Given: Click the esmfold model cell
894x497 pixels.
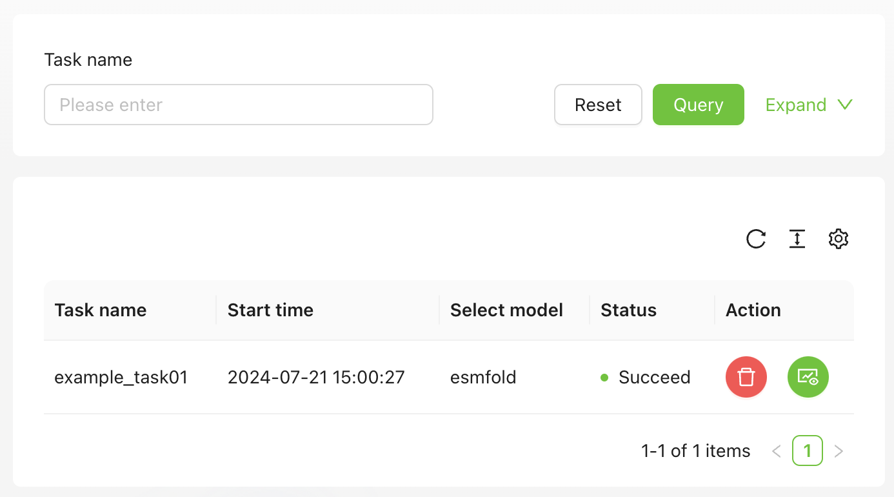Looking at the screenshot, I should (483, 377).
